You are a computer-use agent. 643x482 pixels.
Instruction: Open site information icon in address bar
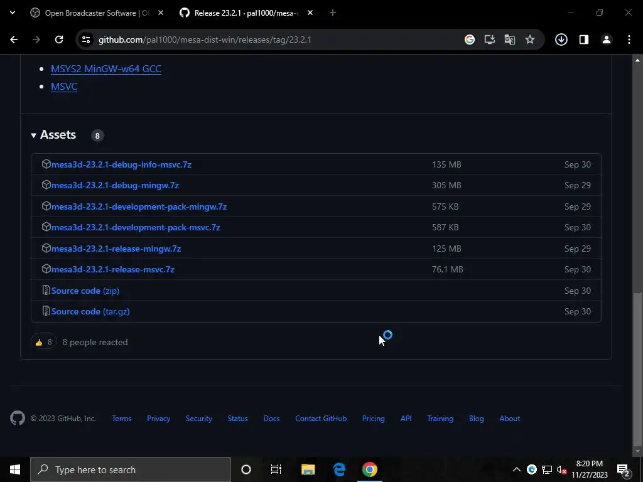85,40
